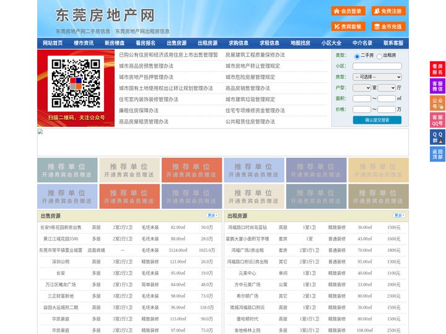Go to 网站首页 in navigation bar

pyautogui.click(x=53, y=43)
